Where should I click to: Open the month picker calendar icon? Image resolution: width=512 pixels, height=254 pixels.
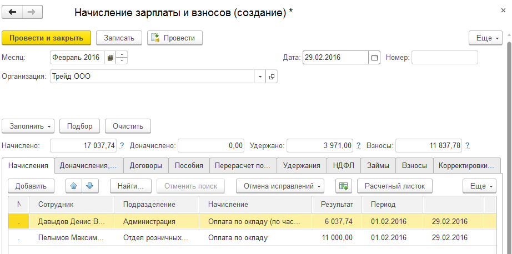[111, 58]
